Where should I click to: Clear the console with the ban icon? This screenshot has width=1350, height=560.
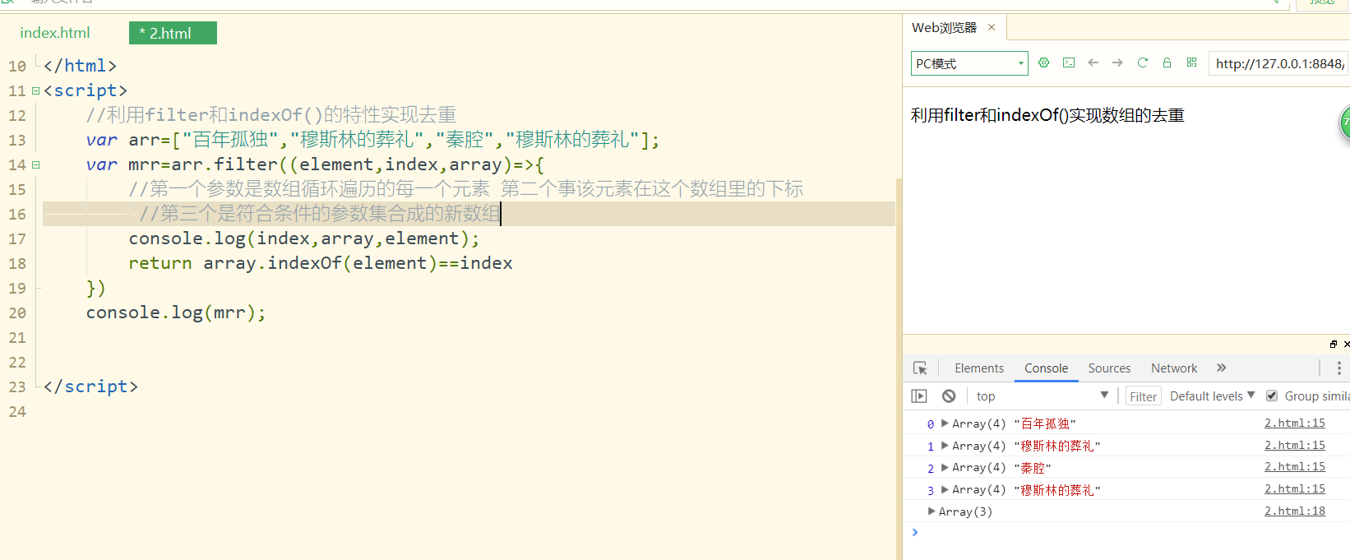click(949, 396)
